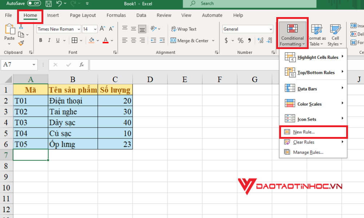The image size is (364, 218).
Task: Apply Italic formatting
Action: (49, 40)
